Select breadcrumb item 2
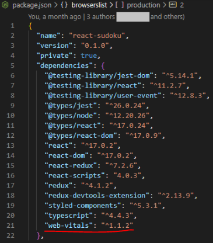 (x=182, y=5)
